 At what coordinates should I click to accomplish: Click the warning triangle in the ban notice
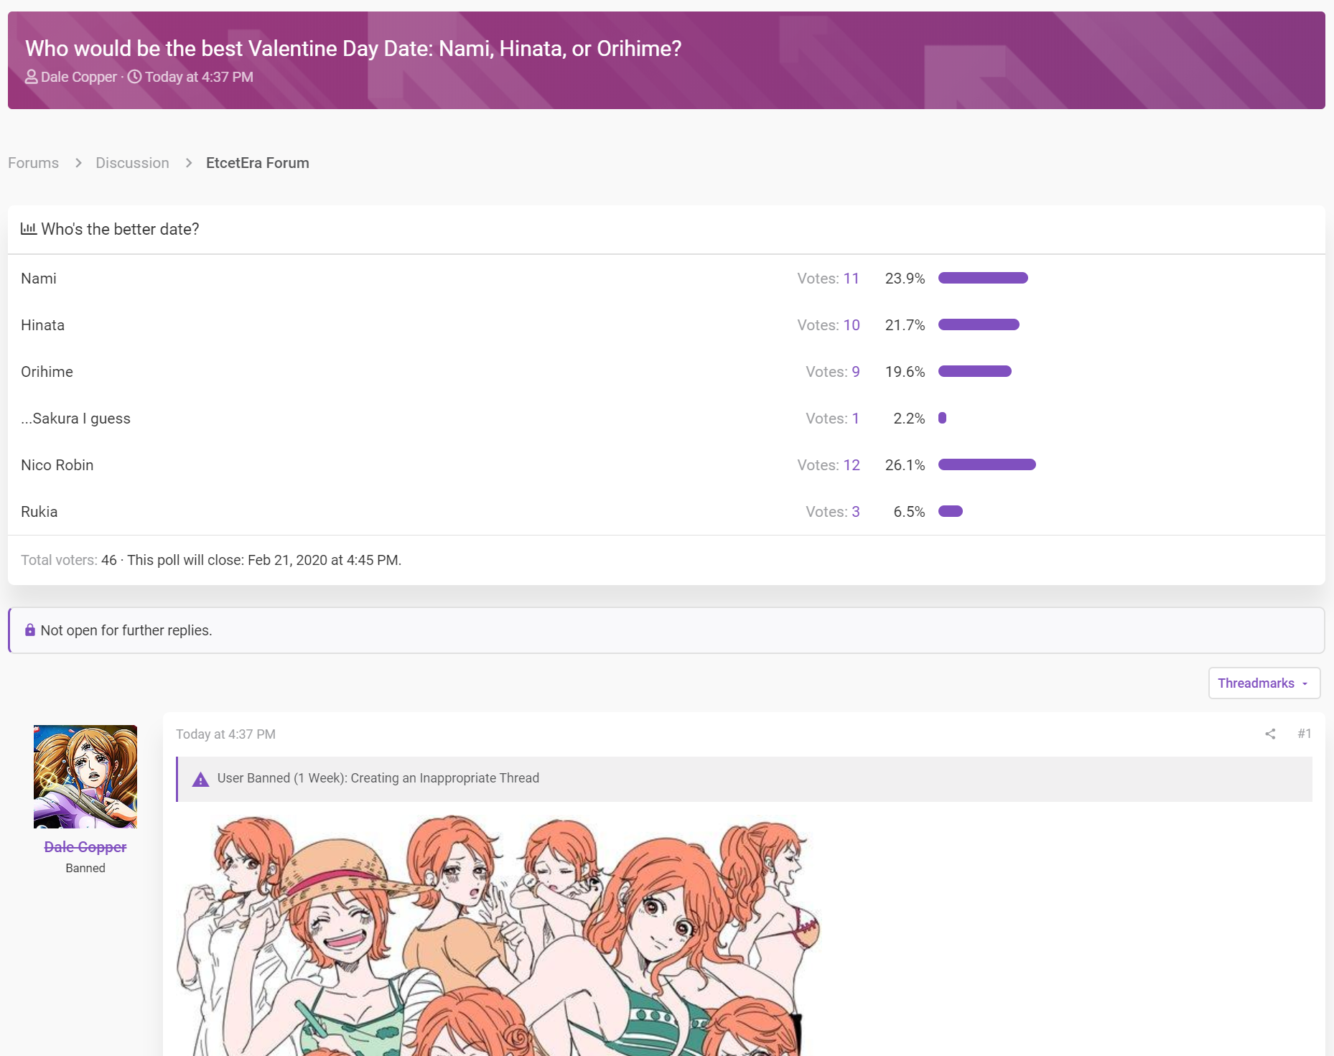(200, 779)
